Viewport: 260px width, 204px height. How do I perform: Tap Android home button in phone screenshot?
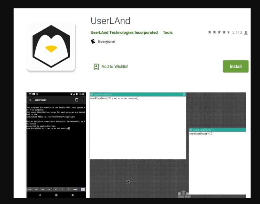pos(56,195)
